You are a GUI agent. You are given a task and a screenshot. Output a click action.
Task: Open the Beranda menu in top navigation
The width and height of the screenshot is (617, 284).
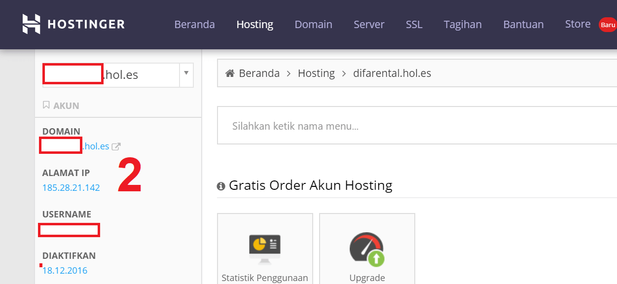(194, 24)
